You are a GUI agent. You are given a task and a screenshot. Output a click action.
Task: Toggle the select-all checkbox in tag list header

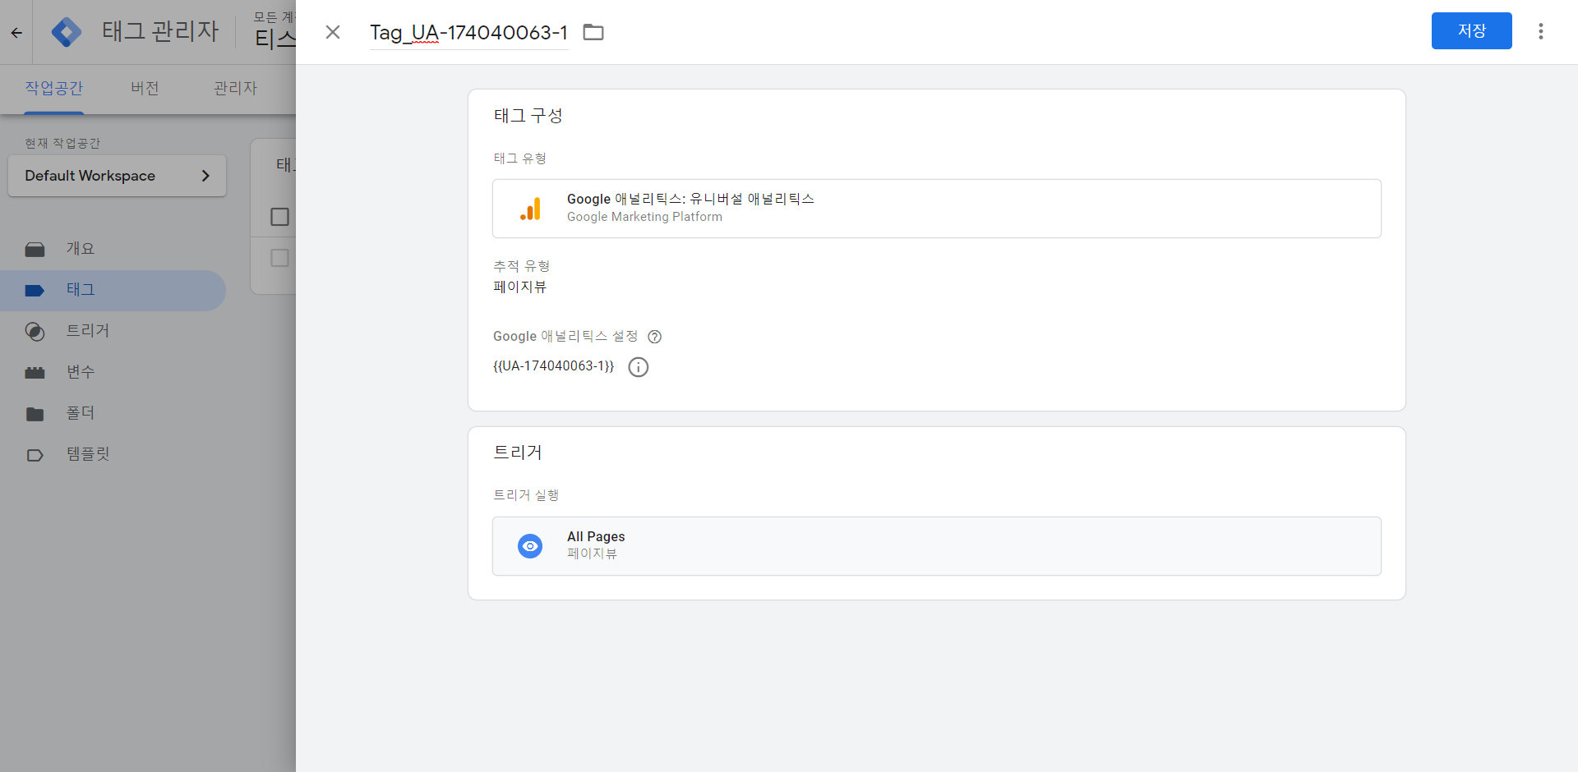pos(279,217)
